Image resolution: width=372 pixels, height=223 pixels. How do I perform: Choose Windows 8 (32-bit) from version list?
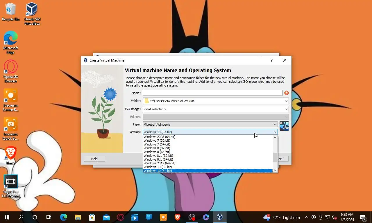pyautogui.click(x=208, y=148)
